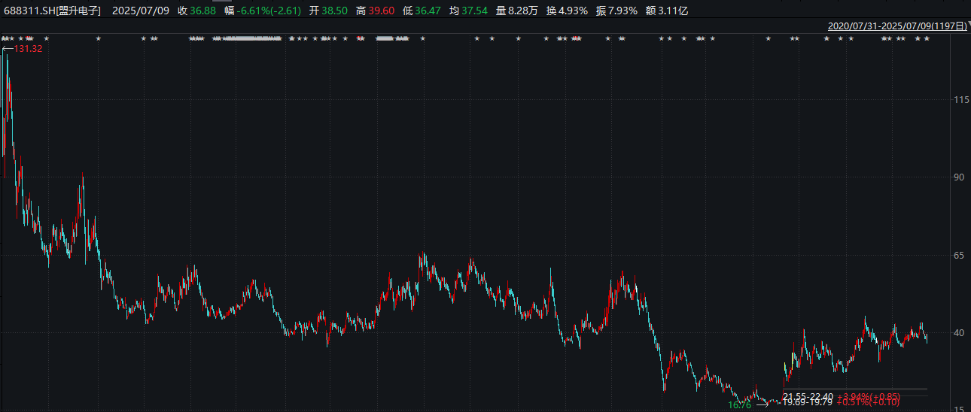Click the turnover amount 额 3.11亿
This screenshot has height=412, width=971.
coord(667,11)
